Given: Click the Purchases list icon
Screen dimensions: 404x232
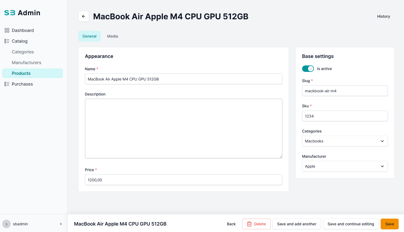Looking at the screenshot, I should 7,84.
